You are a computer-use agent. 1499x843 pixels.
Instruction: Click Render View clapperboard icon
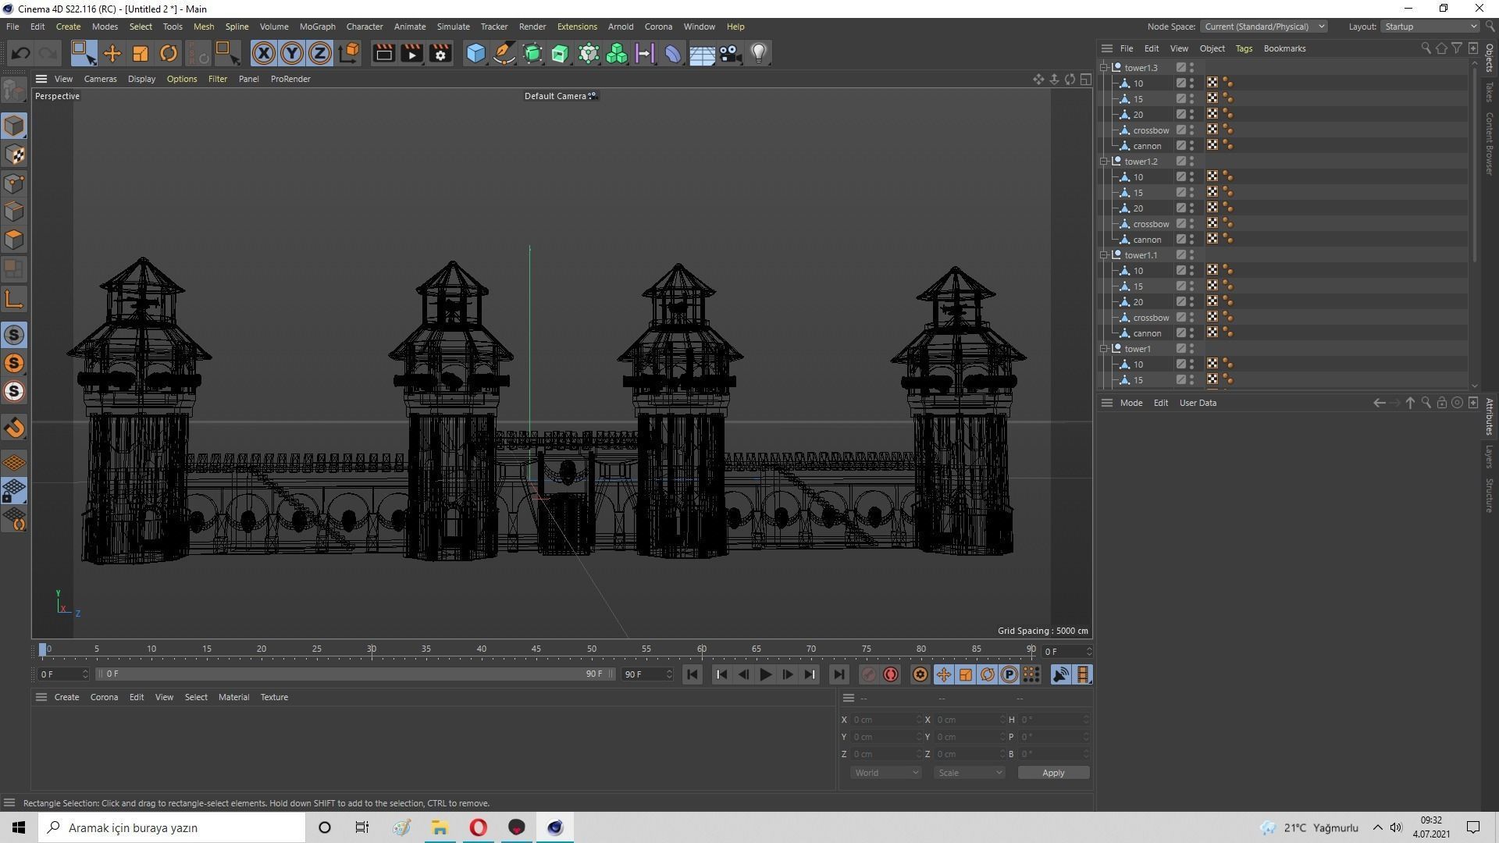click(x=383, y=53)
